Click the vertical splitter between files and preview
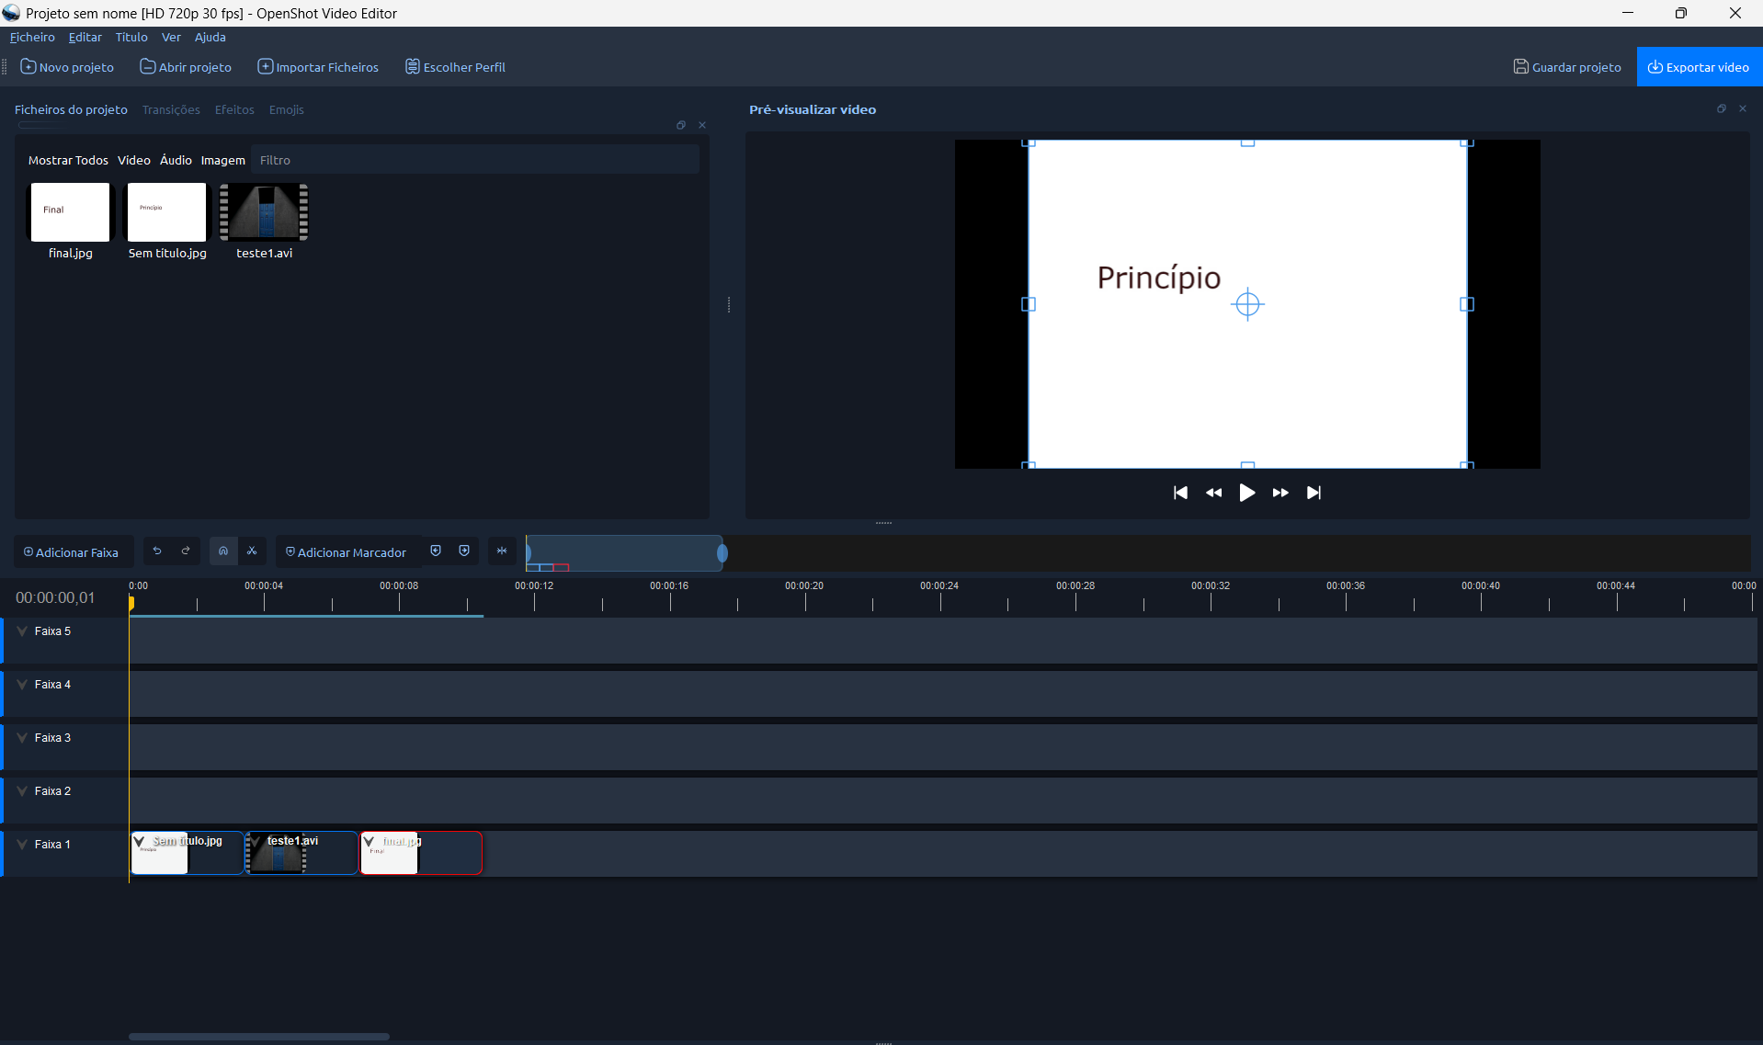 click(729, 304)
